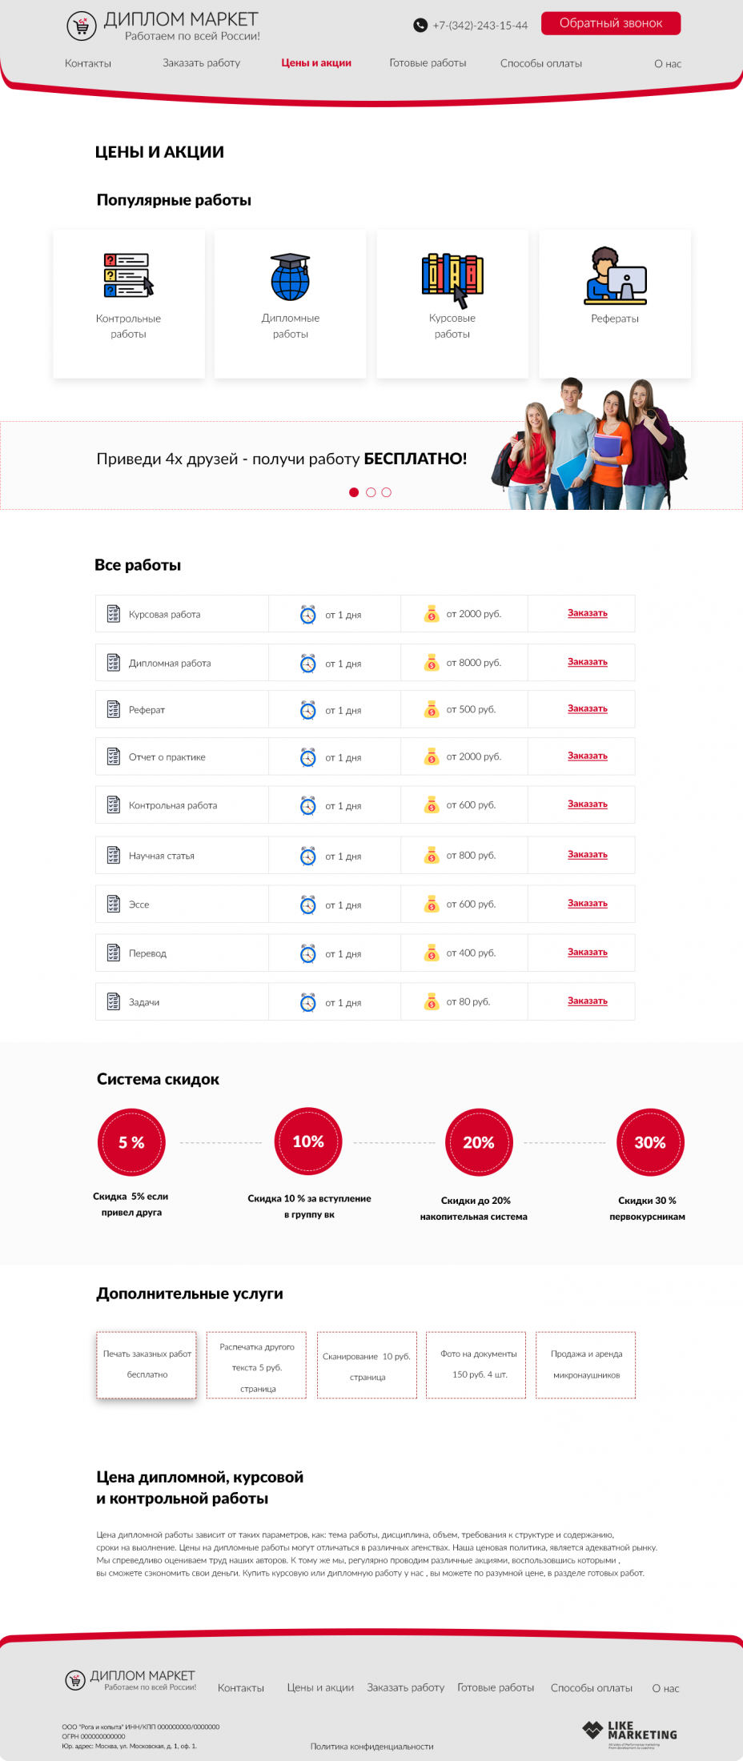Click Like Marketing logo in footer
Viewport: 743px width, 1761px height.
[x=630, y=1734]
